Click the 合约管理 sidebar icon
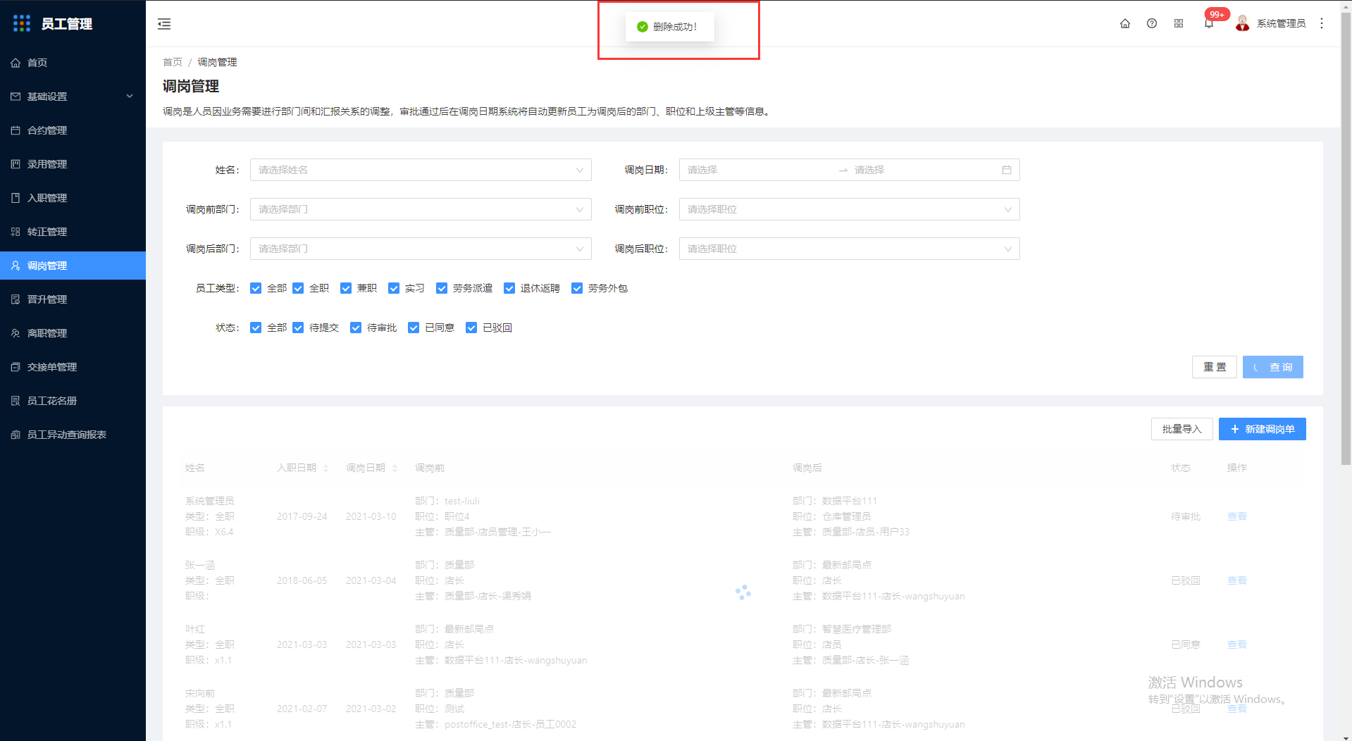Image resolution: width=1352 pixels, height=741 pixels. [15, 130]
